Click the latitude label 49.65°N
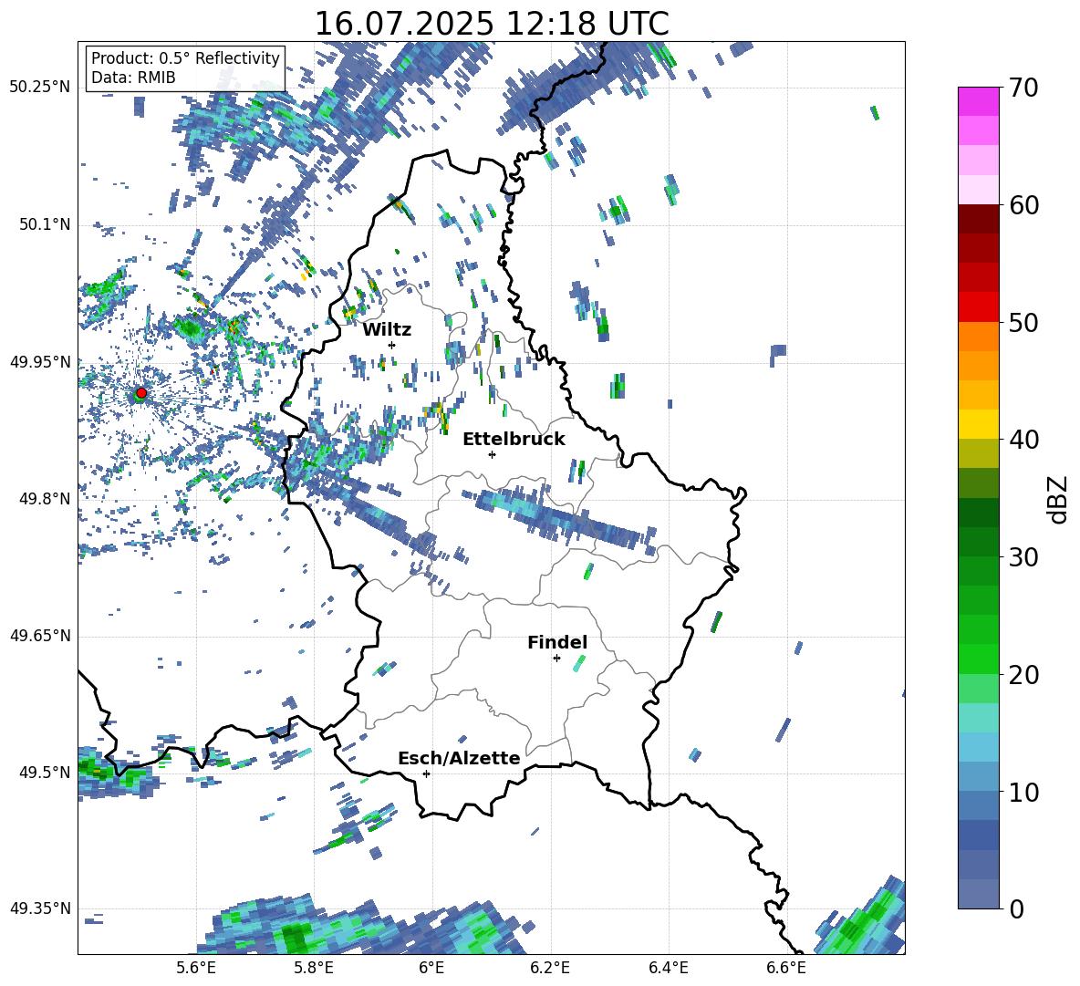Viewport: 1080px width, 986px height. tap(40, 636)
